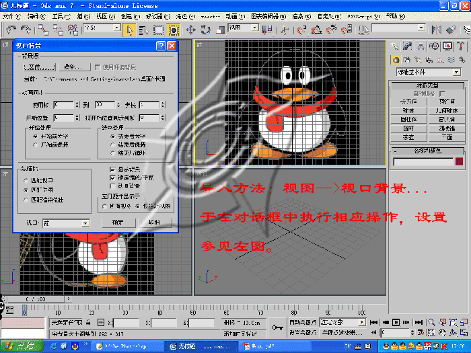Click the Zoom magnifier viewport control
This screenshot has width=471, height=353.
pyautogui.click(x=432, y=323)
